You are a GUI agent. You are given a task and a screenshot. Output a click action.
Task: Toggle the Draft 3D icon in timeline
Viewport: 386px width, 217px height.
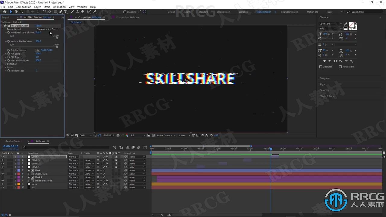(121, 147)
